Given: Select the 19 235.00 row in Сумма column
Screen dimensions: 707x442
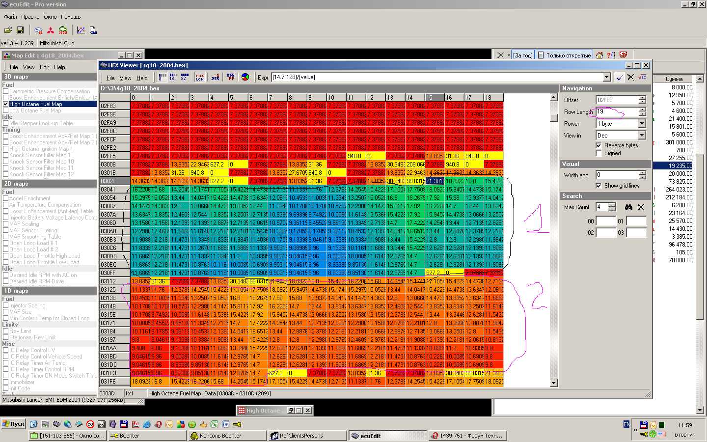Looking at the screenshot, I should point(673,166).
